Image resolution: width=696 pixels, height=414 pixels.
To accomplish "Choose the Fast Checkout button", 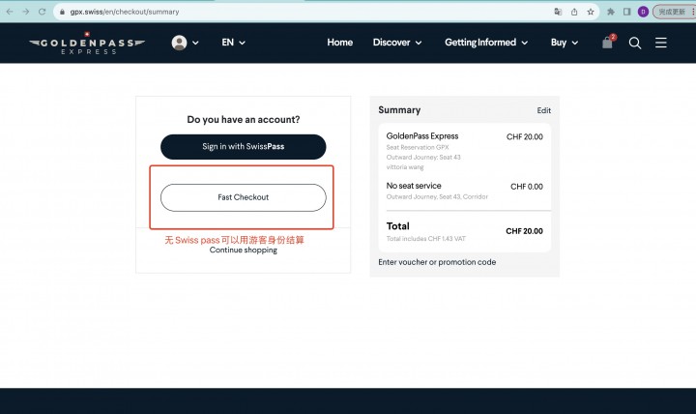I will 244,197.
